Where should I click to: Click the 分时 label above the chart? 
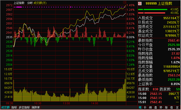30,3
